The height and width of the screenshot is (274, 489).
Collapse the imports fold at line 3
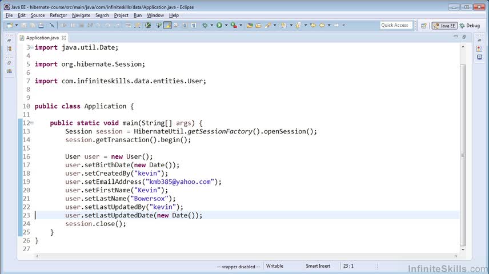(32, 47)
